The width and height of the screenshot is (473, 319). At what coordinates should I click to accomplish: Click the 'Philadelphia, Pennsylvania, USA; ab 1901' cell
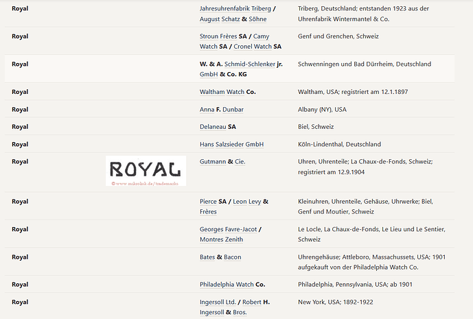tap(355, 285)
